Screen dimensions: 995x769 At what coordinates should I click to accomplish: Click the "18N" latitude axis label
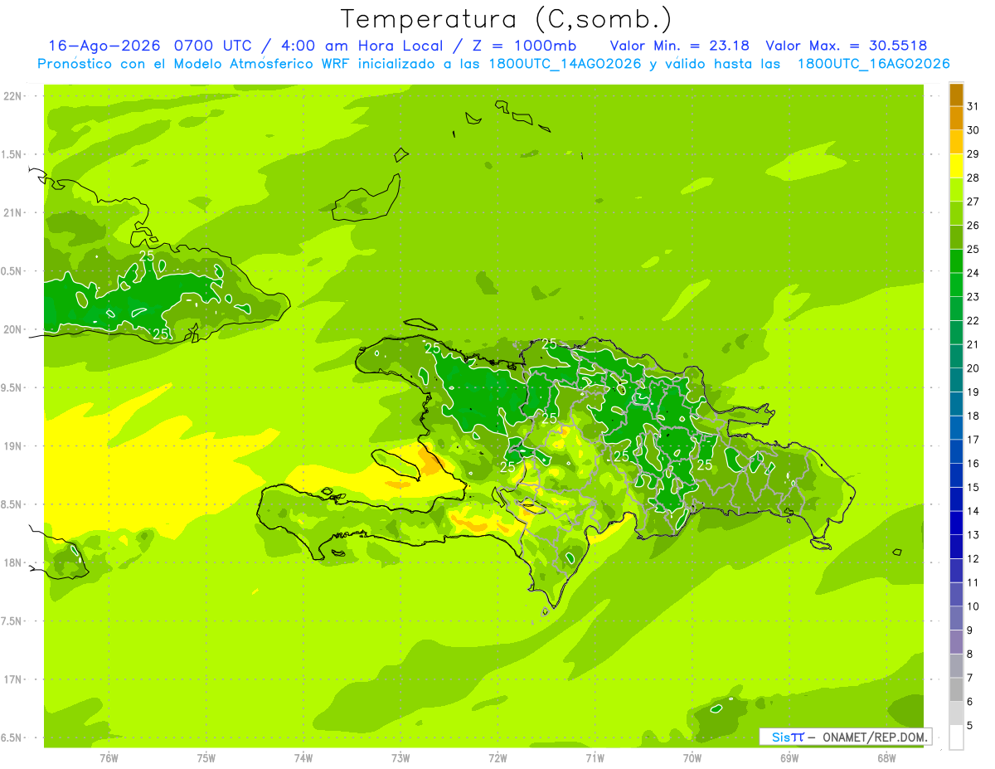point(13,563)
